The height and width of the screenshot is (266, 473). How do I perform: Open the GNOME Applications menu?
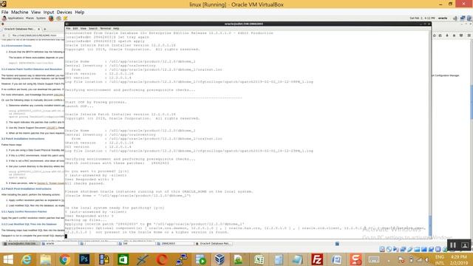click(x=16, y=18)
